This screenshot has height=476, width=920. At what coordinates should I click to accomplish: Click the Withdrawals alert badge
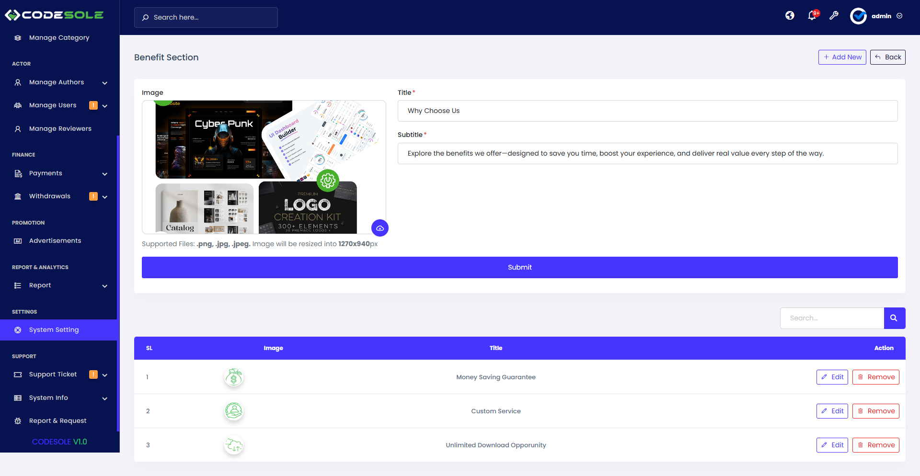coord(93,196)
